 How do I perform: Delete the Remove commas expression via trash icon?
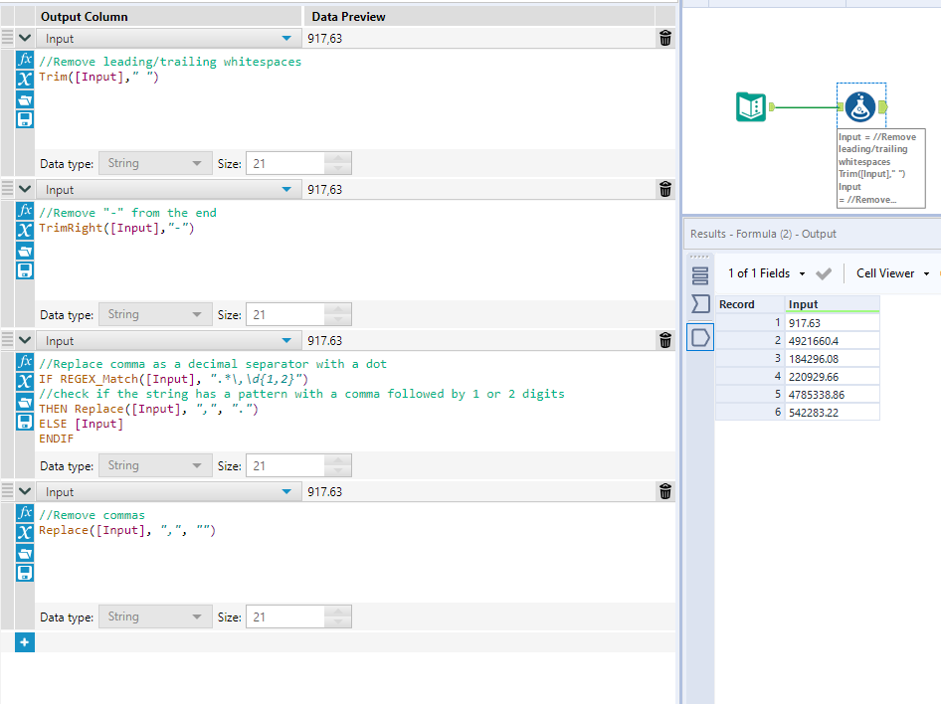click(664, 490)
